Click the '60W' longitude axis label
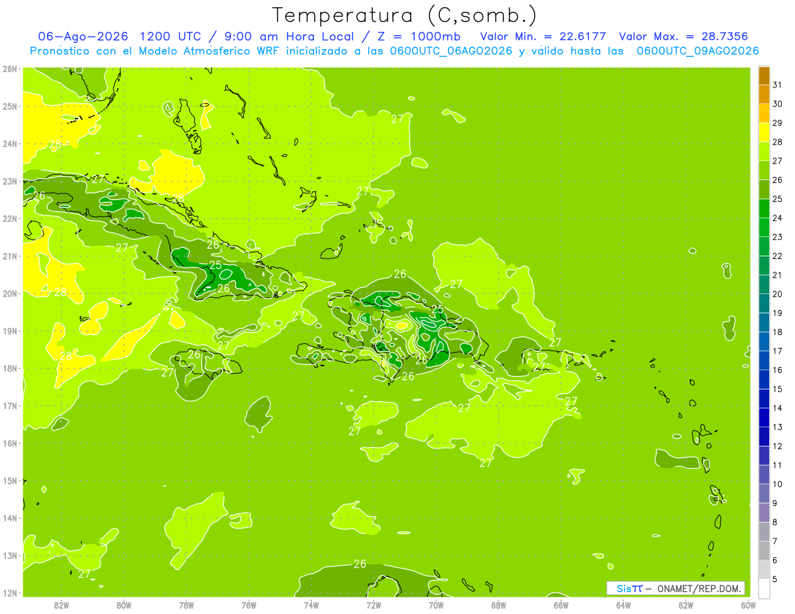 tap(748, 605)
